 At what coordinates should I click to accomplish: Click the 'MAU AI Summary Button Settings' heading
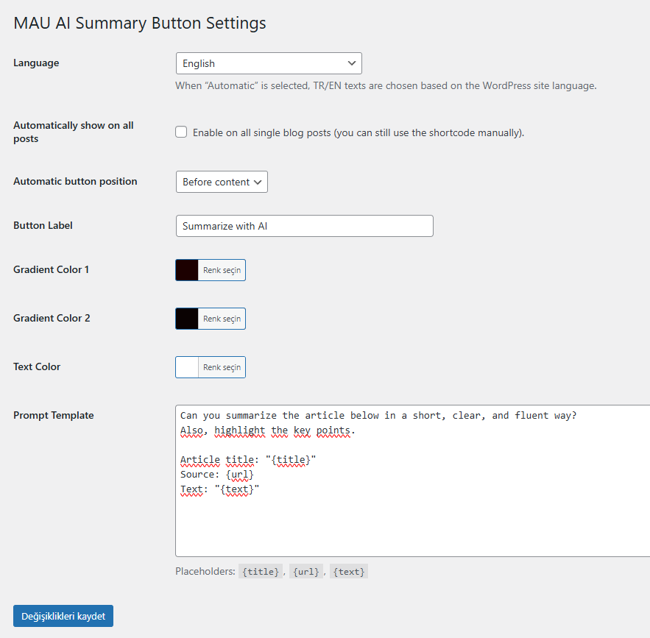pyautogui.click(x=139, y=23)
